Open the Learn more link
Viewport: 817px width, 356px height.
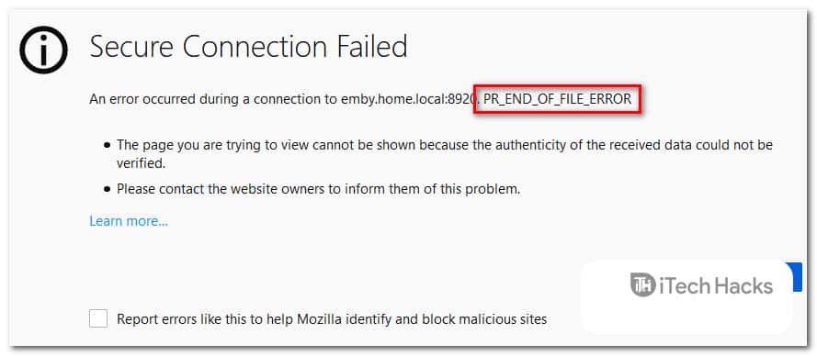tap(129, 221)
